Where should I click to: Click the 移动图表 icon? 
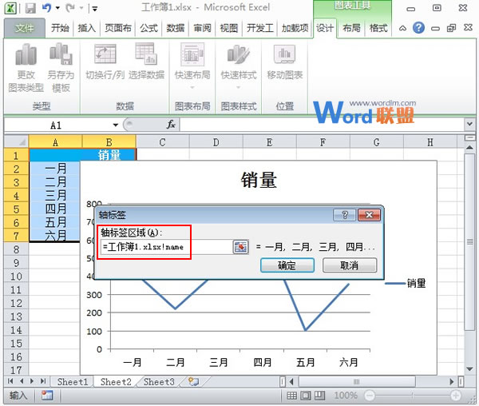[285, 54]
